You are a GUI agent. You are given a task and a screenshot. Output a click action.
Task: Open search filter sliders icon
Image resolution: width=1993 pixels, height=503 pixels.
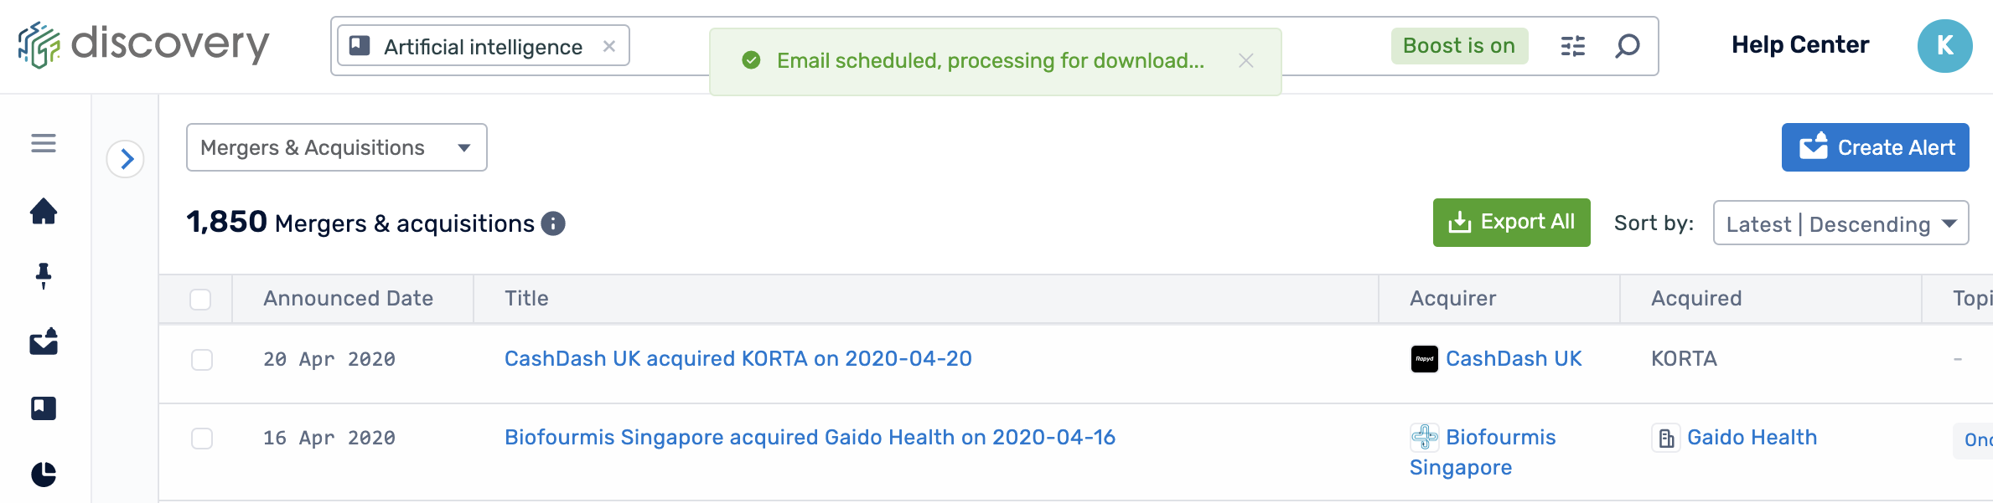click(1573, 46)
